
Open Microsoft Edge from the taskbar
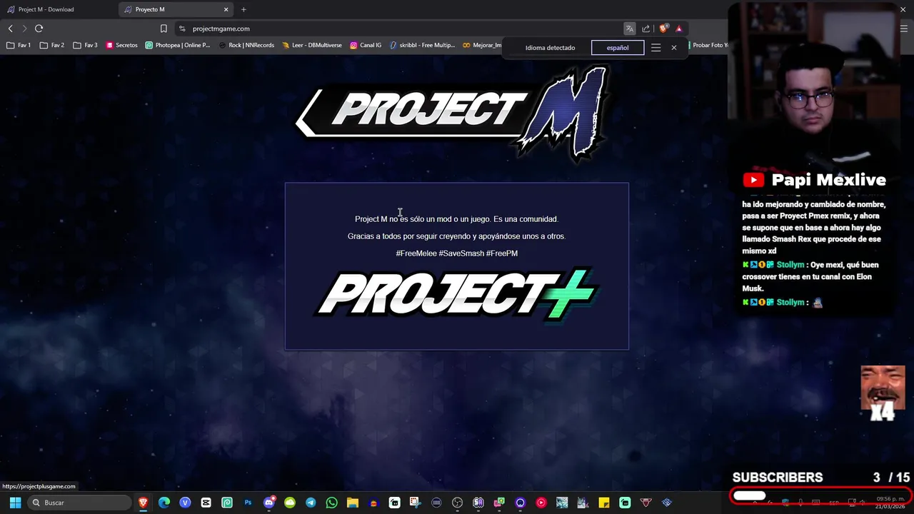[164, 503]
